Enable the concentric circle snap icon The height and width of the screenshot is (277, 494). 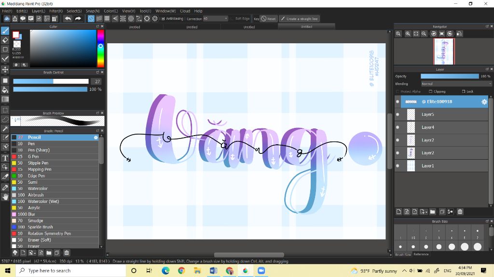(x=131, y=19)
